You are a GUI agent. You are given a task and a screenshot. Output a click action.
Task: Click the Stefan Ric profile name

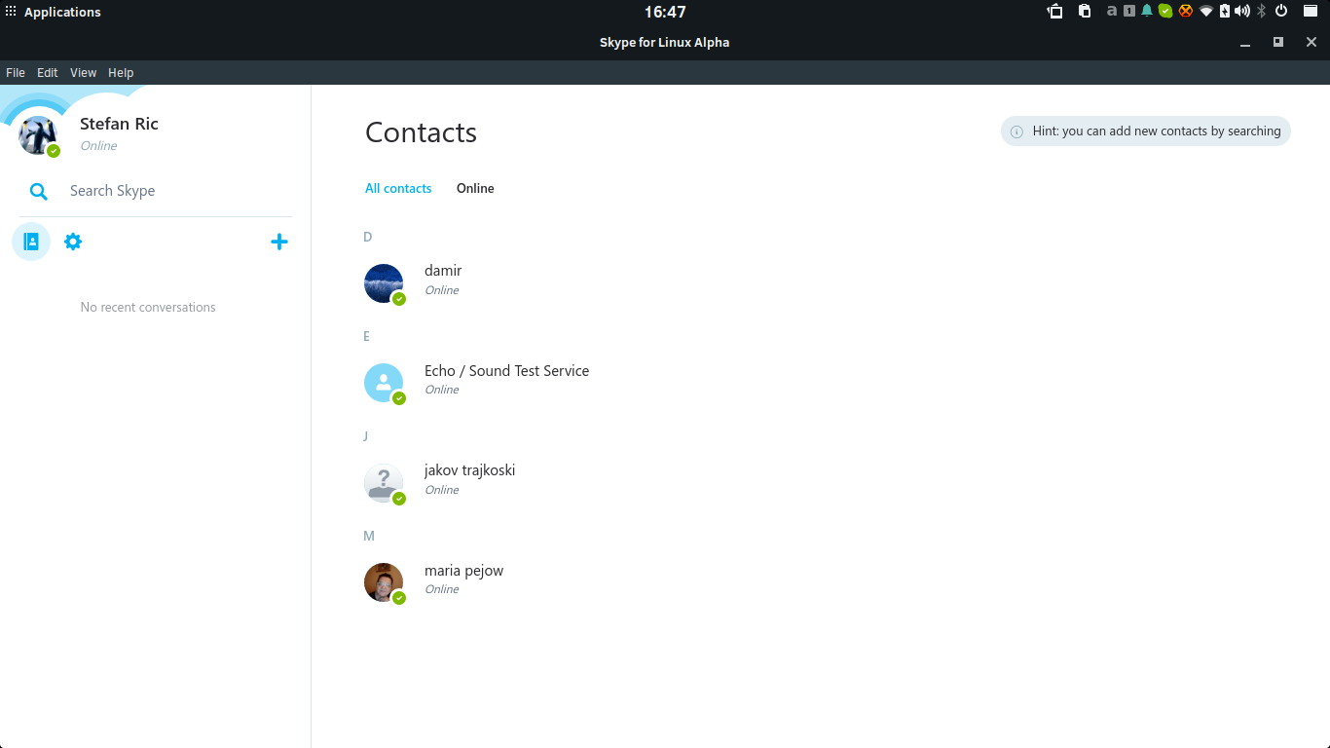point(119,124)
